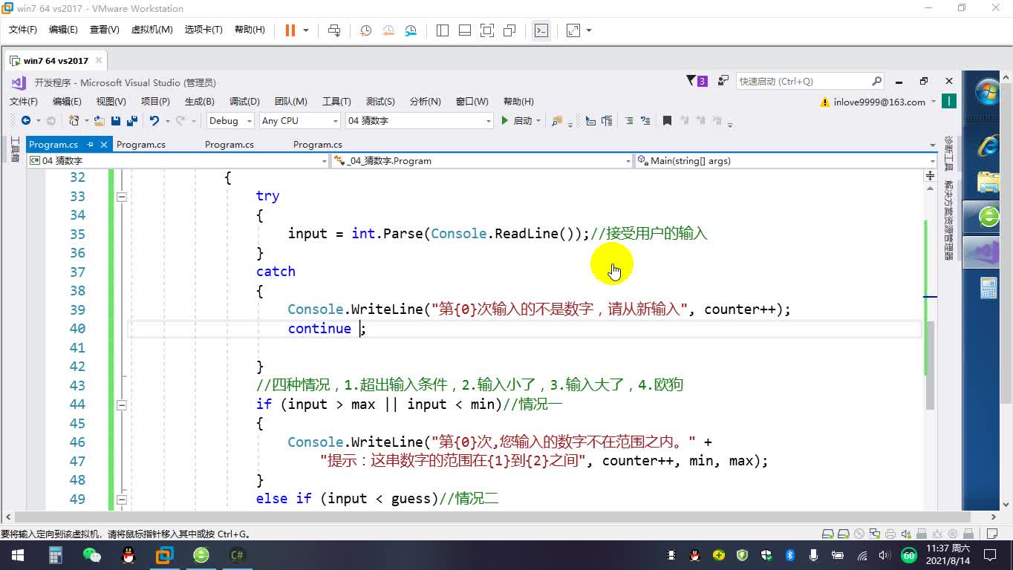Open the notifications flag showing 3
The width and height of the screenshot is (1013, 570).
coord(695,80)
